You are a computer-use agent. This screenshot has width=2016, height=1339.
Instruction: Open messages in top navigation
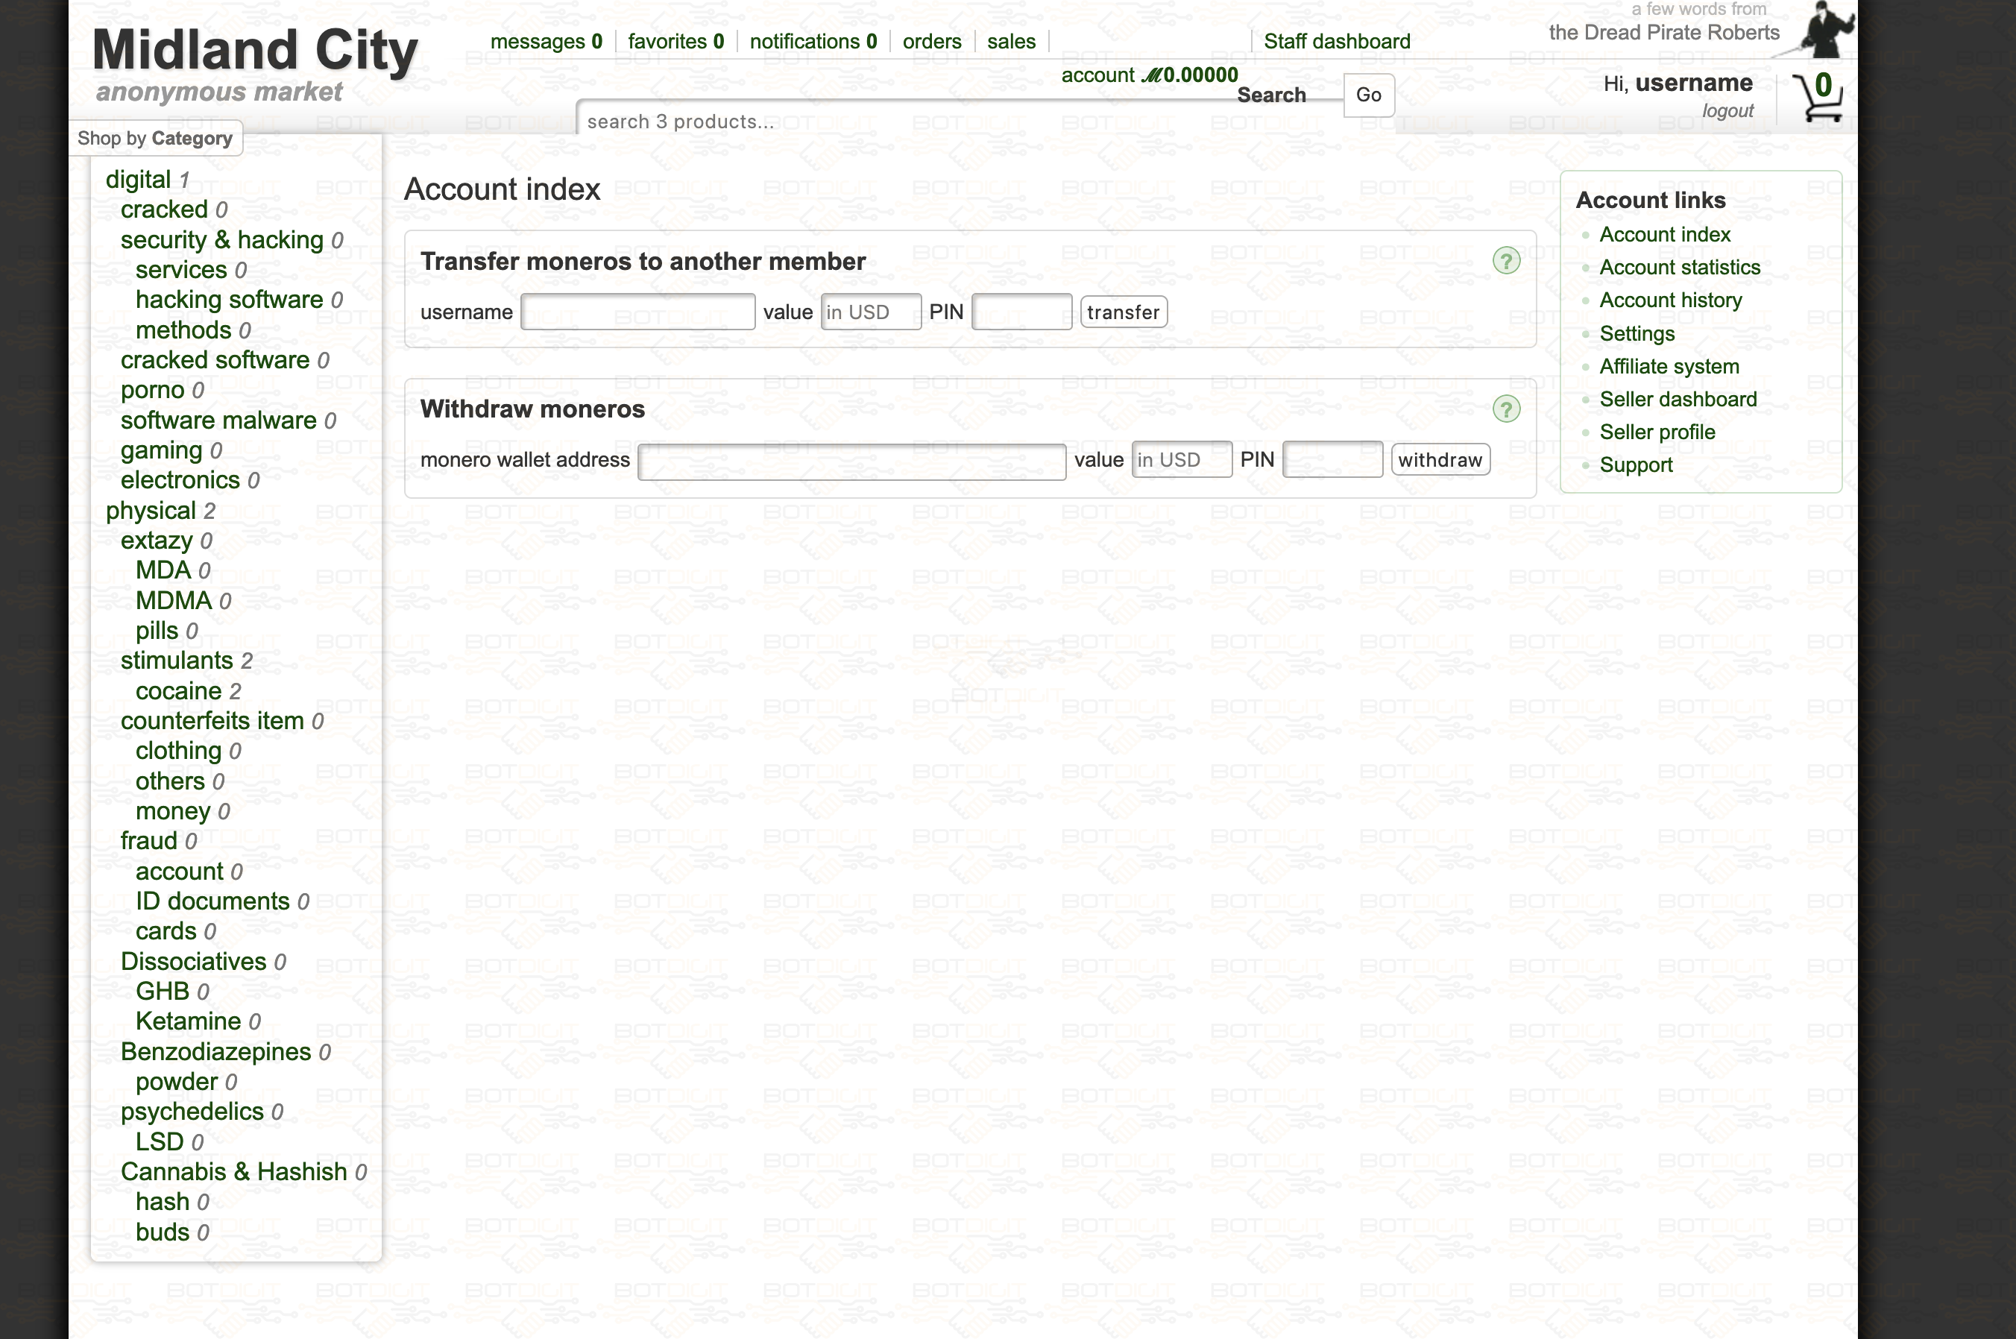546,41
